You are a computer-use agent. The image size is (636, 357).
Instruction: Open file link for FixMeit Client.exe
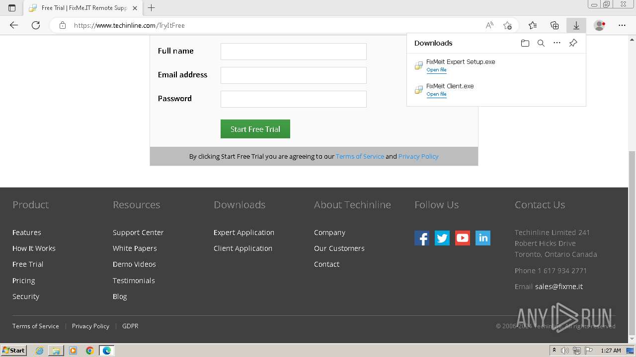pyautogui.click(x=436, y=94)
